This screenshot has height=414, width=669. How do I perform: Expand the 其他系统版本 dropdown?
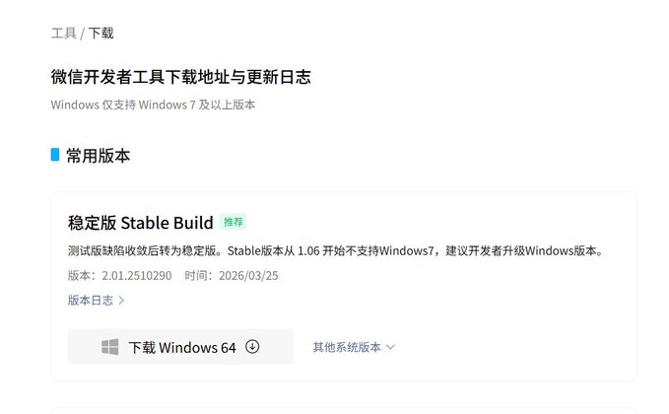click(354, 347)
